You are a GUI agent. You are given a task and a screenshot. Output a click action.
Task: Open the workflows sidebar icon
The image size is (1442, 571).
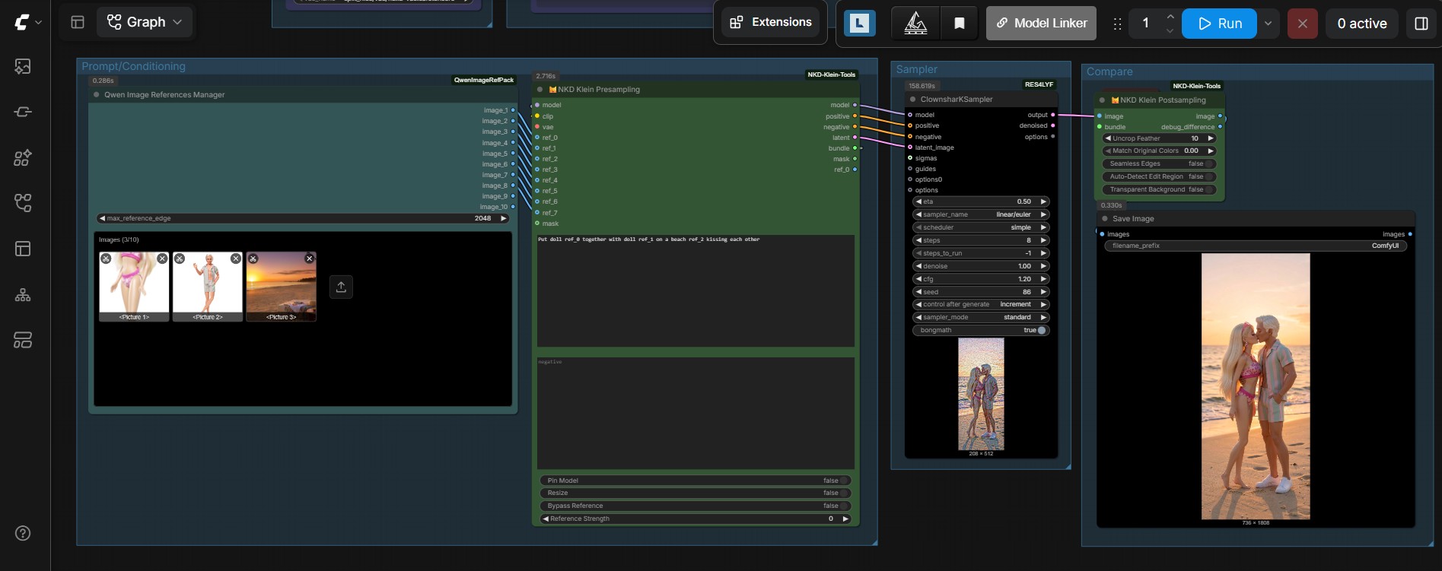coord(23,203)
